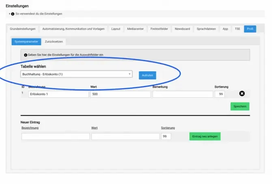Open Automatisierung, Kommunikation und Vorlagen tab
This screenshot has width=272, height=184.
pos(73,29)
